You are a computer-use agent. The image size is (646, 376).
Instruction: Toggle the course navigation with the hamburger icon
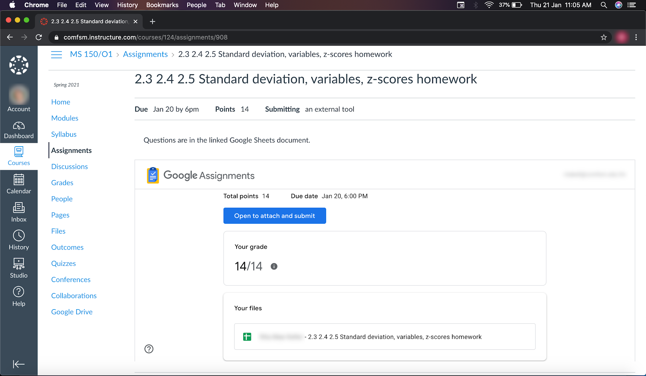[x=56, y=54]
